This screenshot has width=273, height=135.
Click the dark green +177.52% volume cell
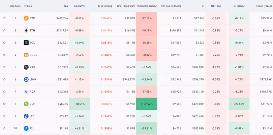[x=147, y=104]
